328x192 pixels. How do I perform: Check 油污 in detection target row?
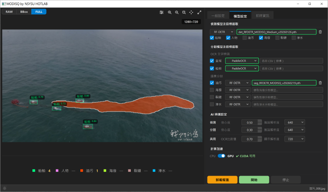[244, 38]
